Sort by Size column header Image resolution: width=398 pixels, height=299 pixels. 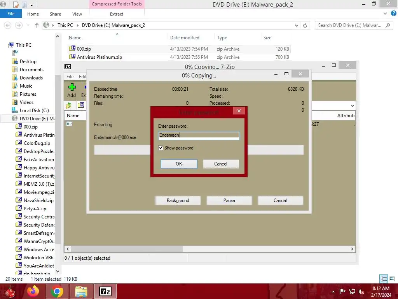click(x=267, y=38)
